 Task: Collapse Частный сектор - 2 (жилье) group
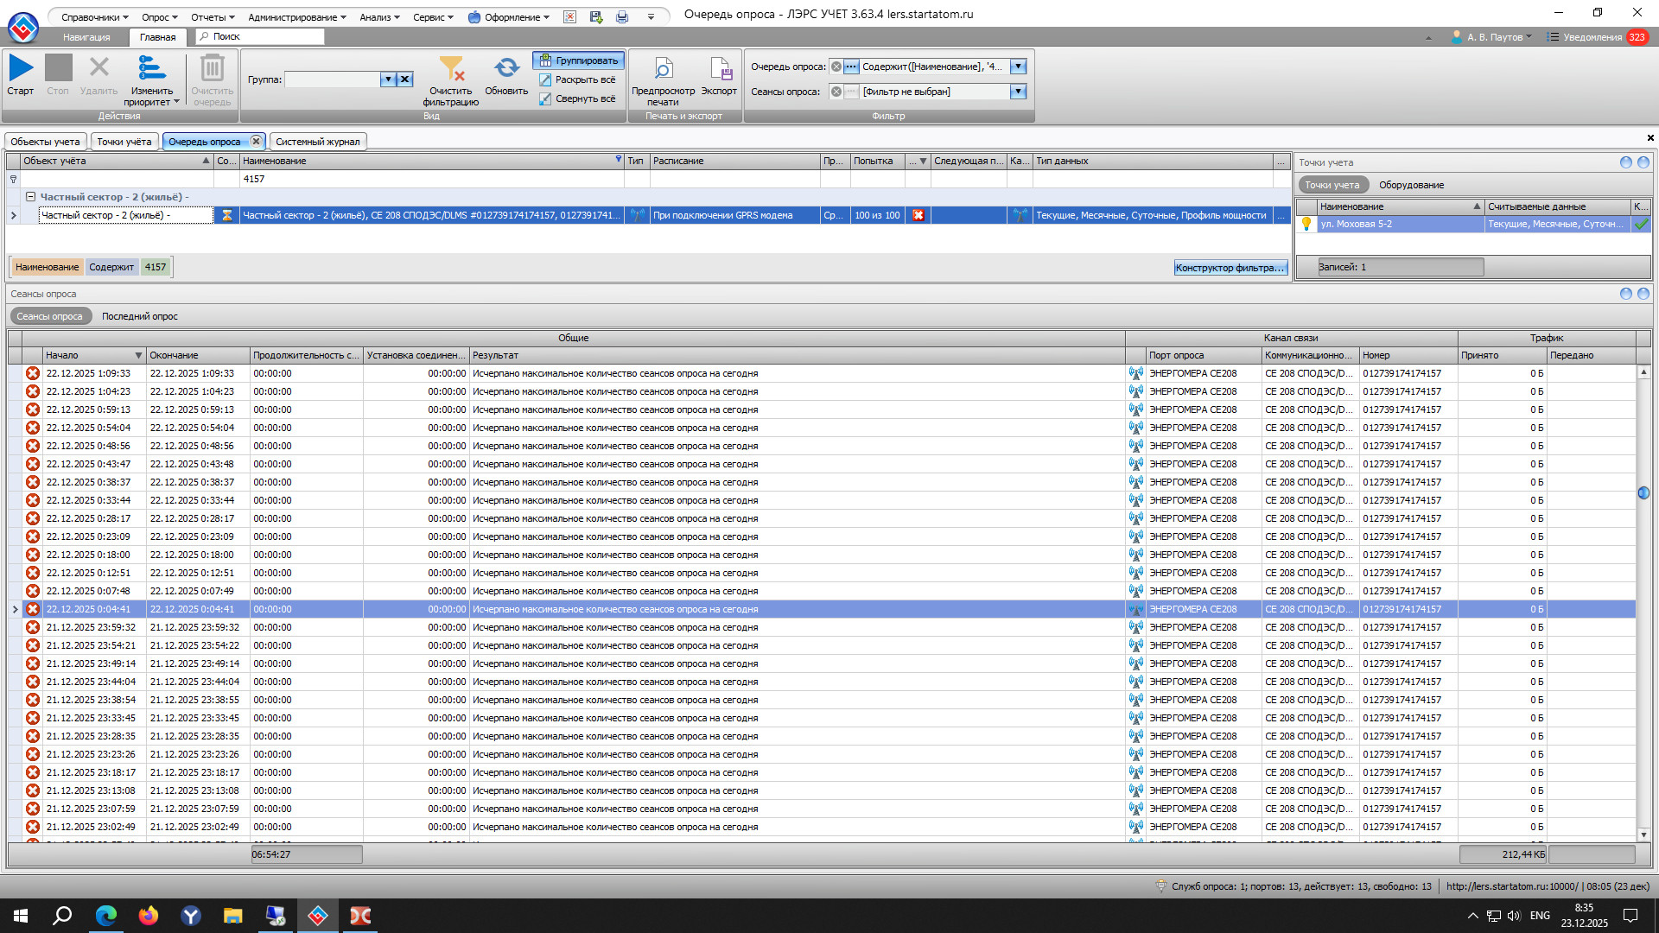click(x=30, y=197)
